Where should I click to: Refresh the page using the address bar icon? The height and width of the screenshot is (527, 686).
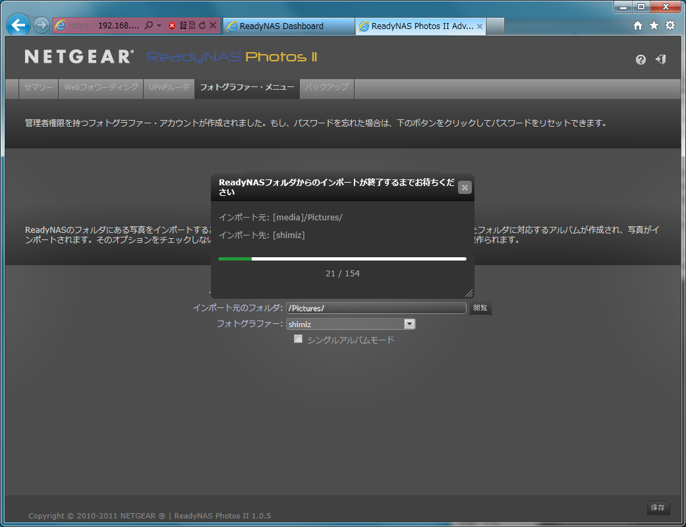pos(202,26)
